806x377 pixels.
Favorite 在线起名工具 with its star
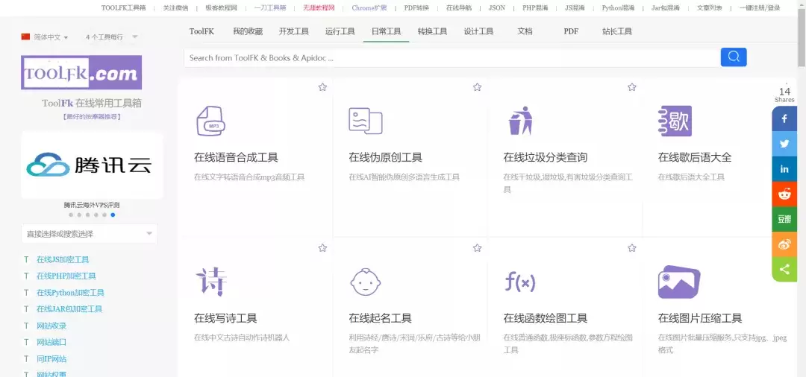point(477,248)
